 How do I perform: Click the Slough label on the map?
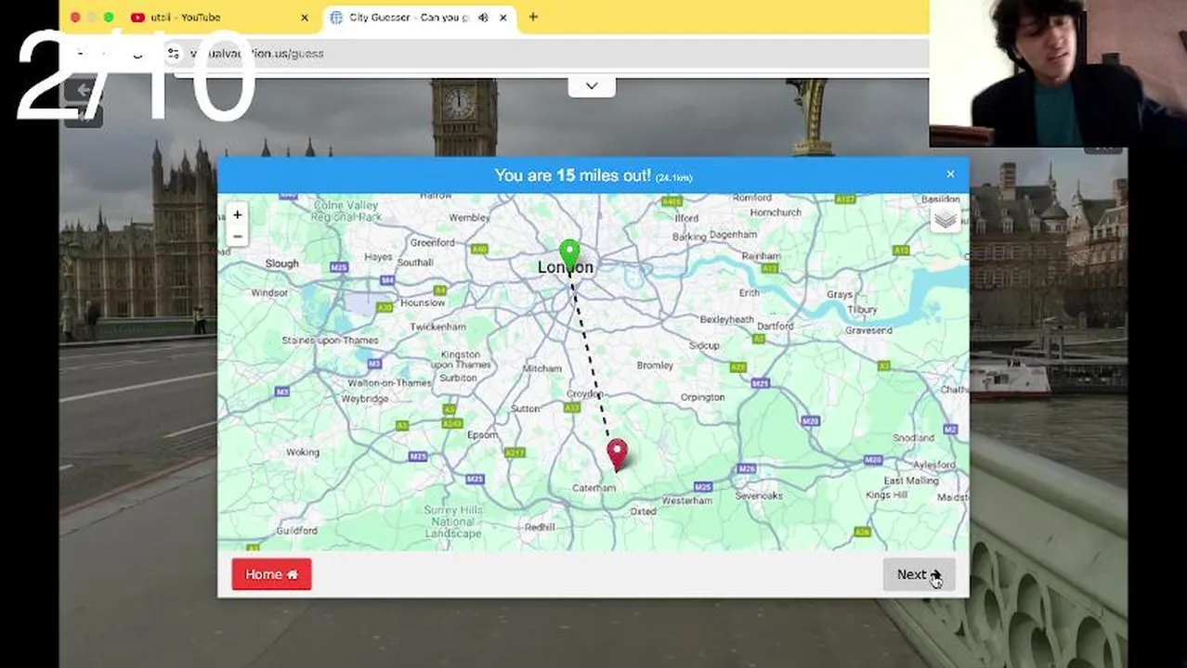tap(281, 263)
